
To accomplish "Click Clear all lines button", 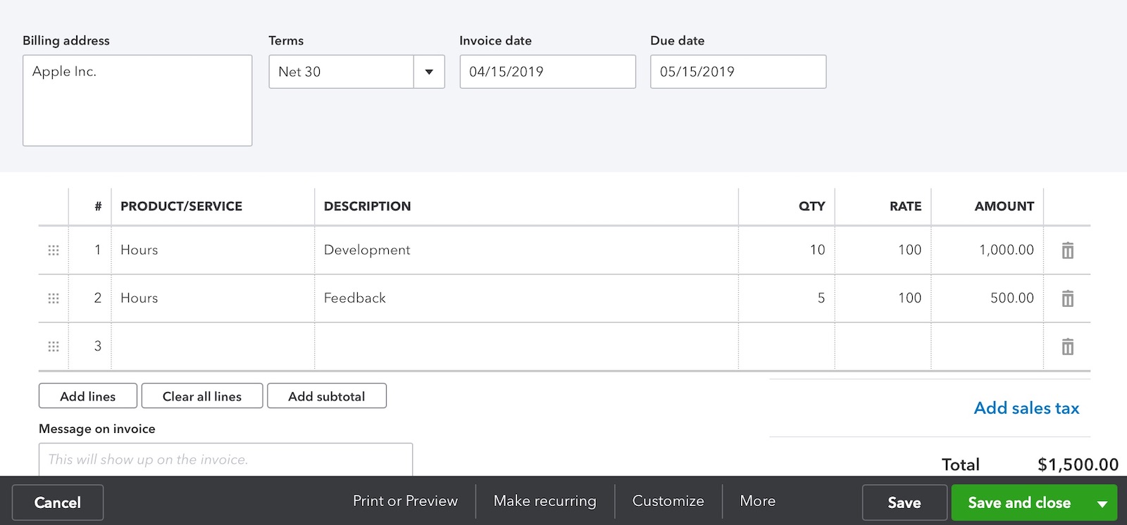I will pyautogui.click(x=202, y=396).
